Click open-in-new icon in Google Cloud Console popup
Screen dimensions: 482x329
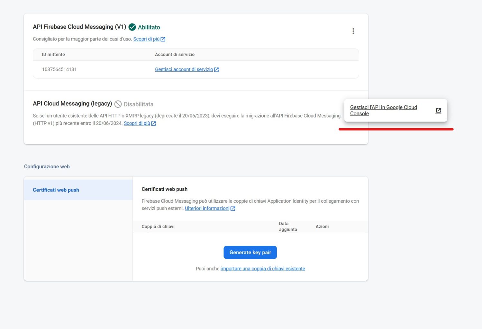438,111
